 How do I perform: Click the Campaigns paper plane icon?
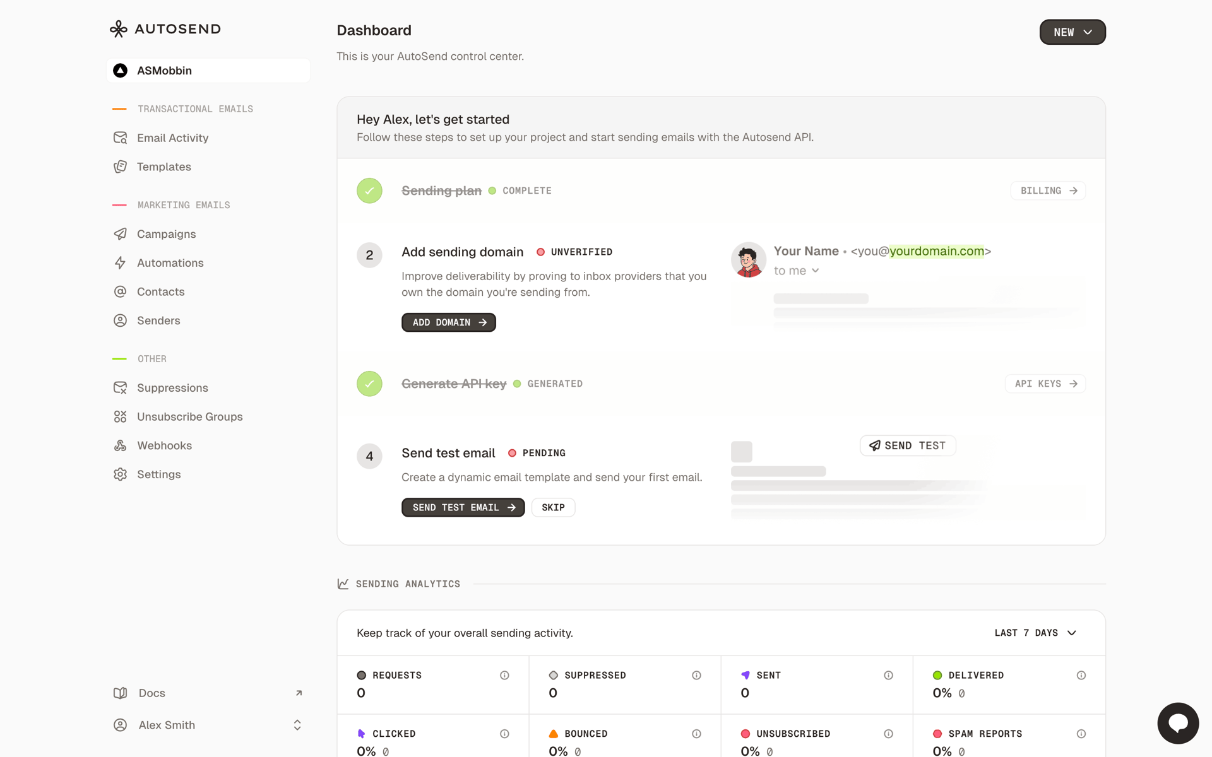[120, 234]
